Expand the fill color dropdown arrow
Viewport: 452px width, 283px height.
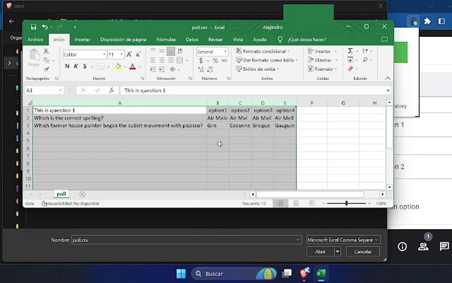125,67
